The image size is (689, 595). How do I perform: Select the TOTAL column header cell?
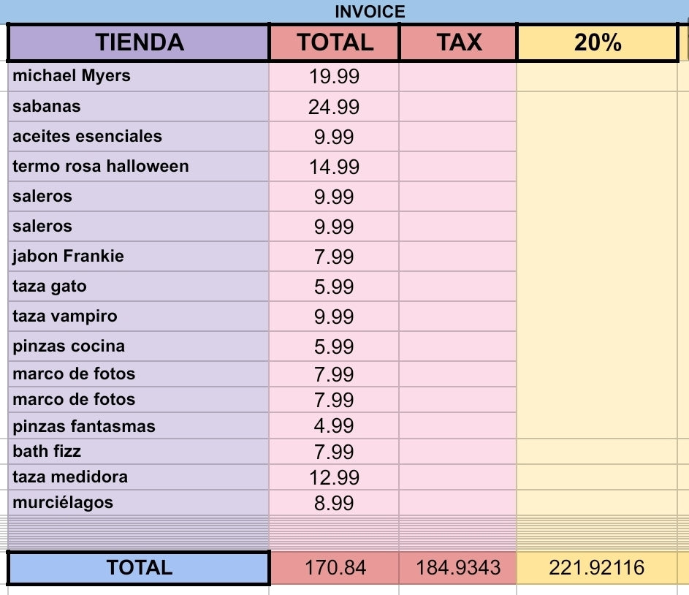(335, 42)
